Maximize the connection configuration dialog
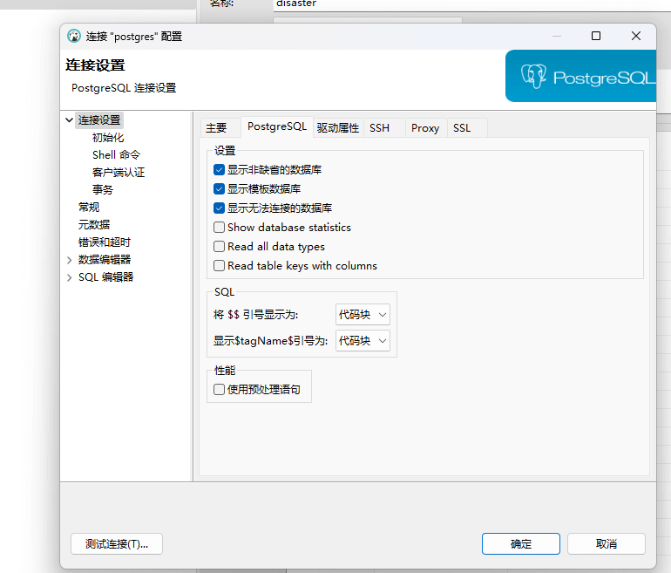 click(596, 36)
